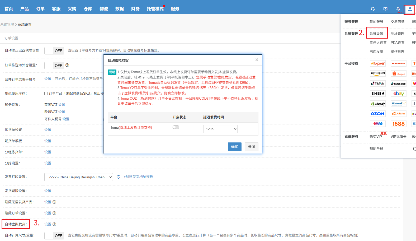Open the user account profile icon
This screenshot has height=241, width=416.
(x=410, y=9)
